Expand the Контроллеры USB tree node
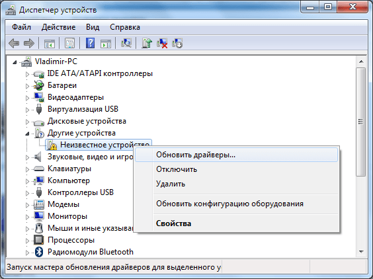The height and width of the screenshot is (279, 373). coord(27,193)
